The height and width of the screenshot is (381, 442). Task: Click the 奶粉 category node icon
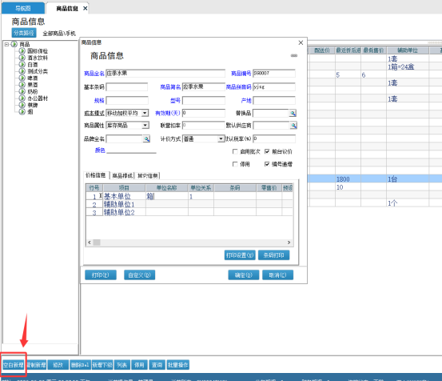pyautogui.click(x=22, y=91)
